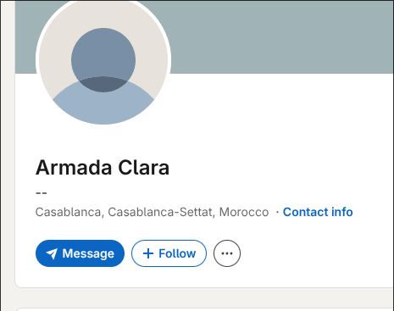Click the Casablanca-Settat location text
The width and height of the screenshot is (394, 311).
pos(160,212)
